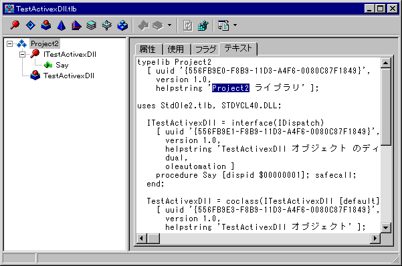The height and width of the screenshot is (266, 402).
Task: Click the vertical scrollbar up arrow
Action: click(385, 63)
